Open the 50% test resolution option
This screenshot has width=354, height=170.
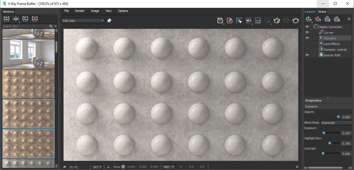tap(248, 21)
